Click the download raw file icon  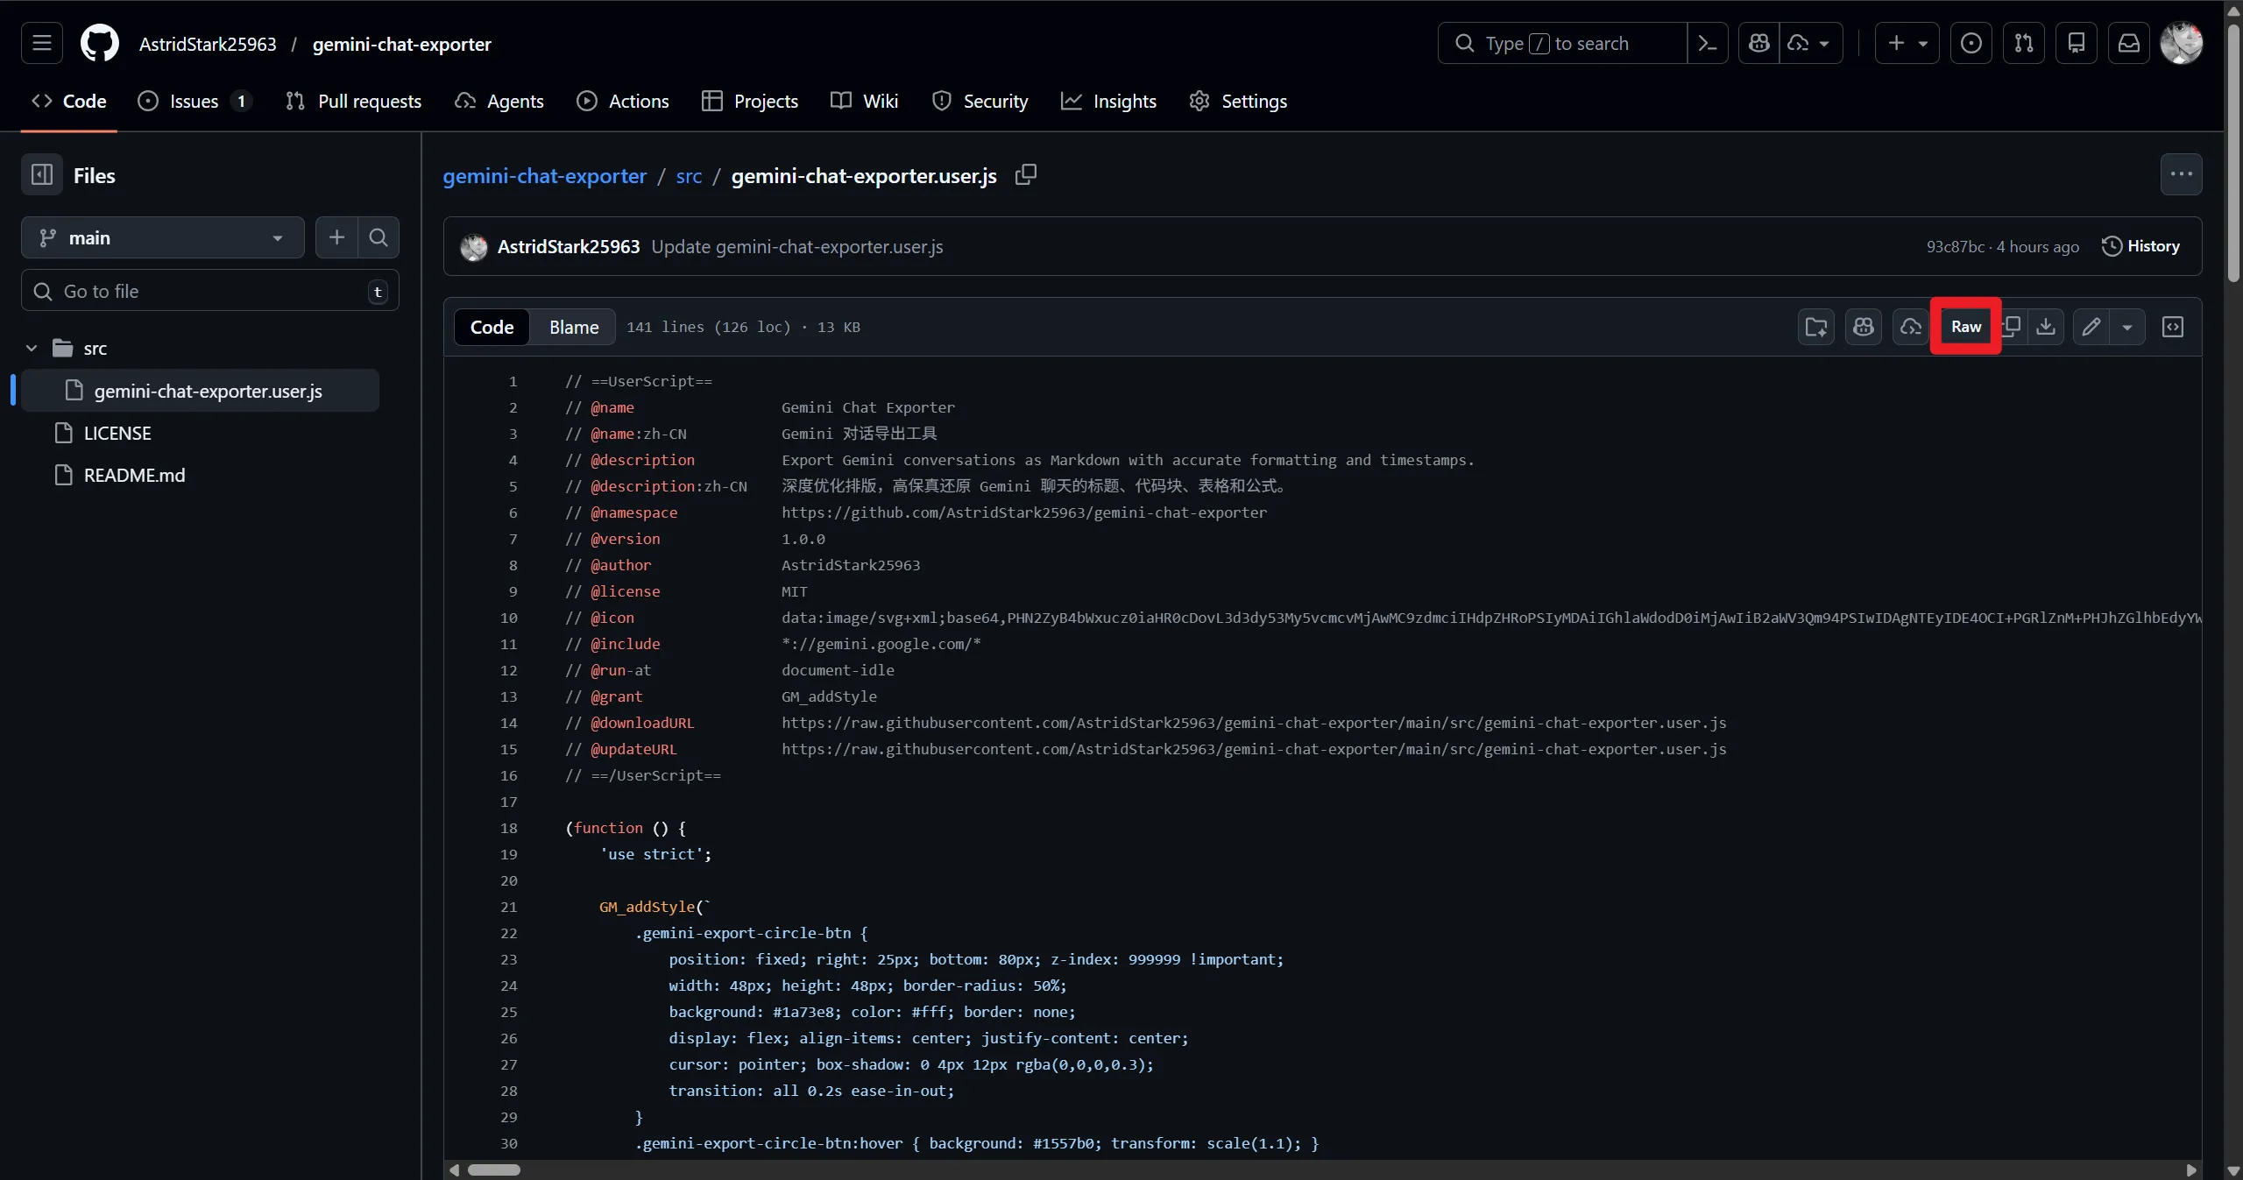2045,327
